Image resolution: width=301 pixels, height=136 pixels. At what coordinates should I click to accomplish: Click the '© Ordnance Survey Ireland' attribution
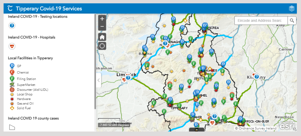pos(256,129)
